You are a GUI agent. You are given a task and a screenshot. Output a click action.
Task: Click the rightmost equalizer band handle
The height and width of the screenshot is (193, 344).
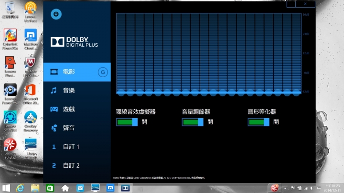296,93
